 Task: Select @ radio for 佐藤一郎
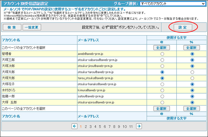[162, 96]
